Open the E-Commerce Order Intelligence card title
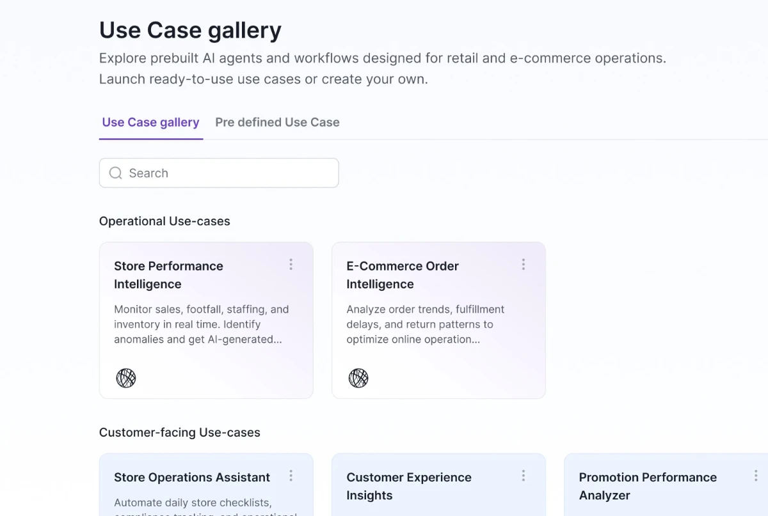Screen dimensions: 768x516 tap(403, 275)
